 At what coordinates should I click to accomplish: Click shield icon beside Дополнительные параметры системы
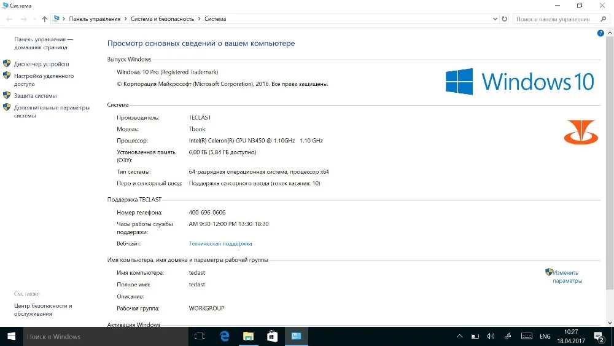coord(7,106)
